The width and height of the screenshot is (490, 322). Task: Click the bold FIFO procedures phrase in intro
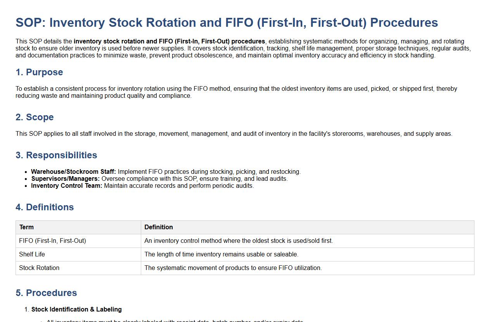coord(169,42)
